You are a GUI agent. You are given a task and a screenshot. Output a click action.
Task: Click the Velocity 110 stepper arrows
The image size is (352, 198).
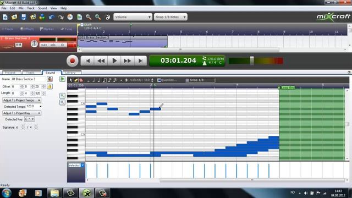click(152, 80)
